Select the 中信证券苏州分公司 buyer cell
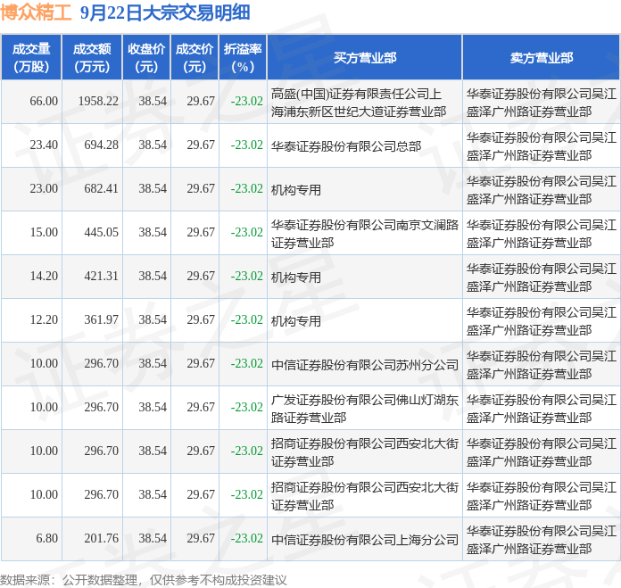Viewport: 621px width, 588px height. tap(364, 364)
